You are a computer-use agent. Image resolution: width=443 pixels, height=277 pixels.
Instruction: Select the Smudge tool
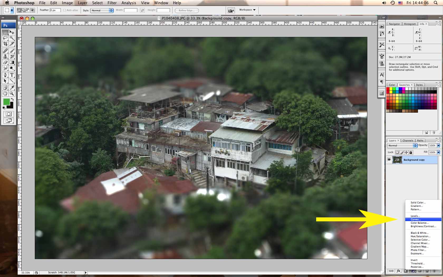pyautogui.click(x=5, y=68)
